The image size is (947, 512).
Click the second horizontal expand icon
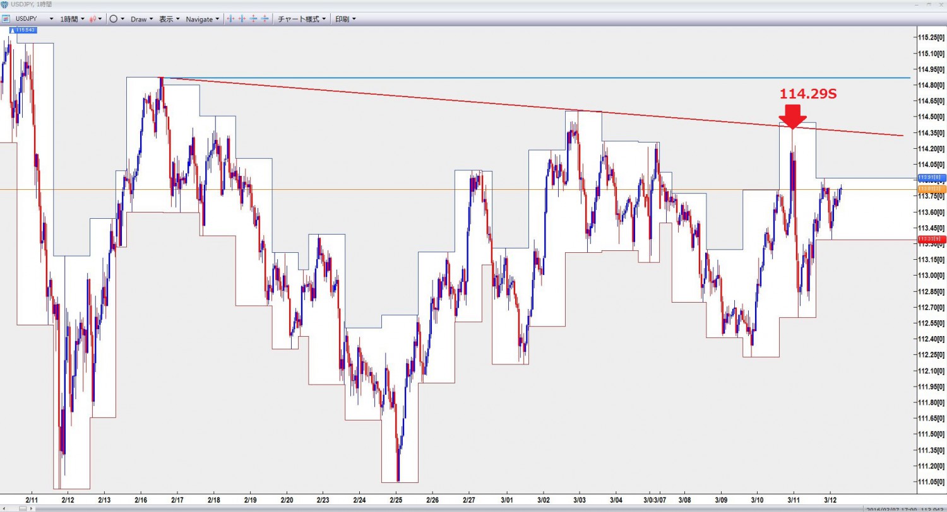coord(242,19)
